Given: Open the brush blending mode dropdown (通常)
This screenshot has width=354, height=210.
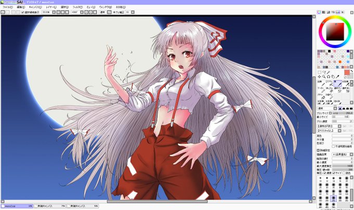Looking at the screenshot, I should click(327, 108).
